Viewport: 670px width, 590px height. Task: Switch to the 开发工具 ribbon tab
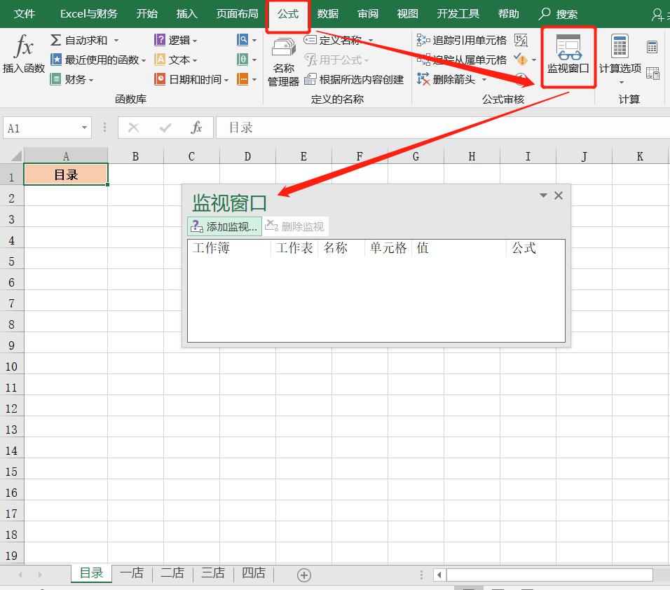pyautogui.click(x=458, y=13)
